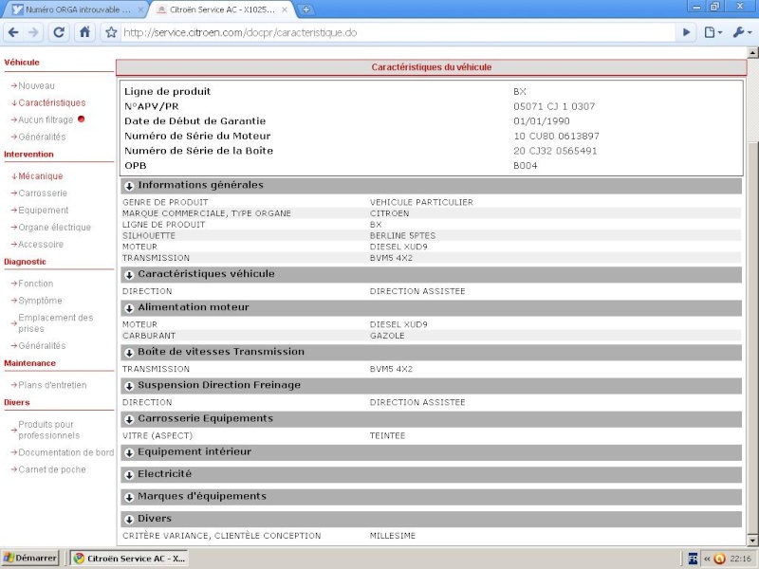Image resolution: width=759 pixels, height=569 pixels.
Task: Click FR language indicator in tray
Action: 693,559
